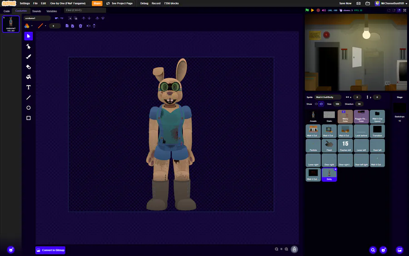Open the MrCheeseBun8181 account dropdown
The width and height of the screenshot is (409, 256).
pos(391,3)
